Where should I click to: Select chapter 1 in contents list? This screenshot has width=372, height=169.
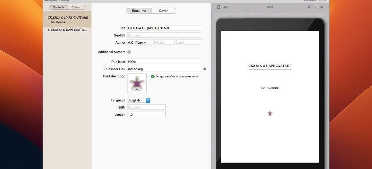[67, 30]
